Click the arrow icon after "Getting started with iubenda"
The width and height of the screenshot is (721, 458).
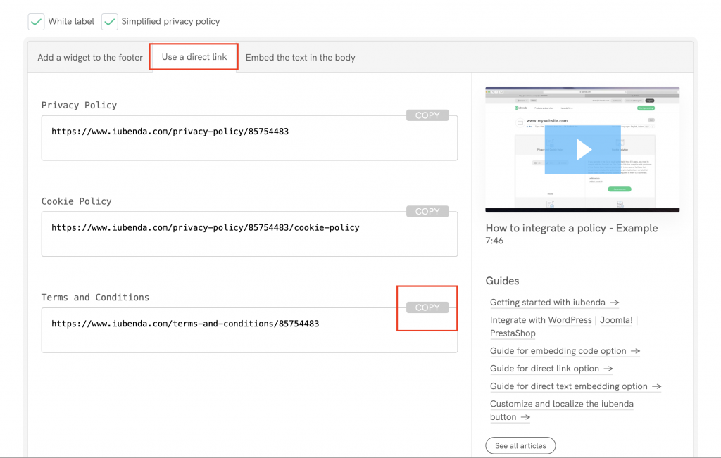tap(615, 303)
